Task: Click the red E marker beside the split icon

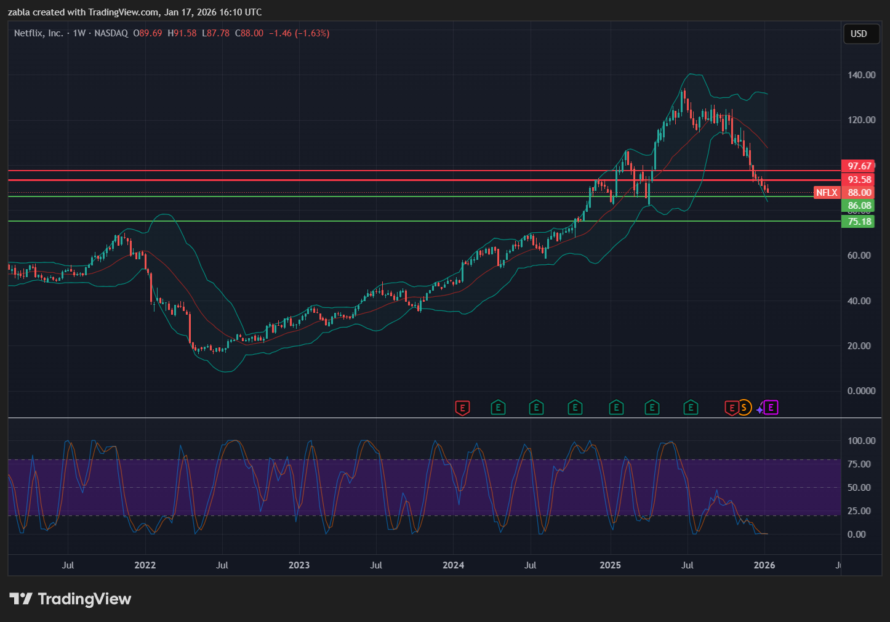Action: pos(731,408)
